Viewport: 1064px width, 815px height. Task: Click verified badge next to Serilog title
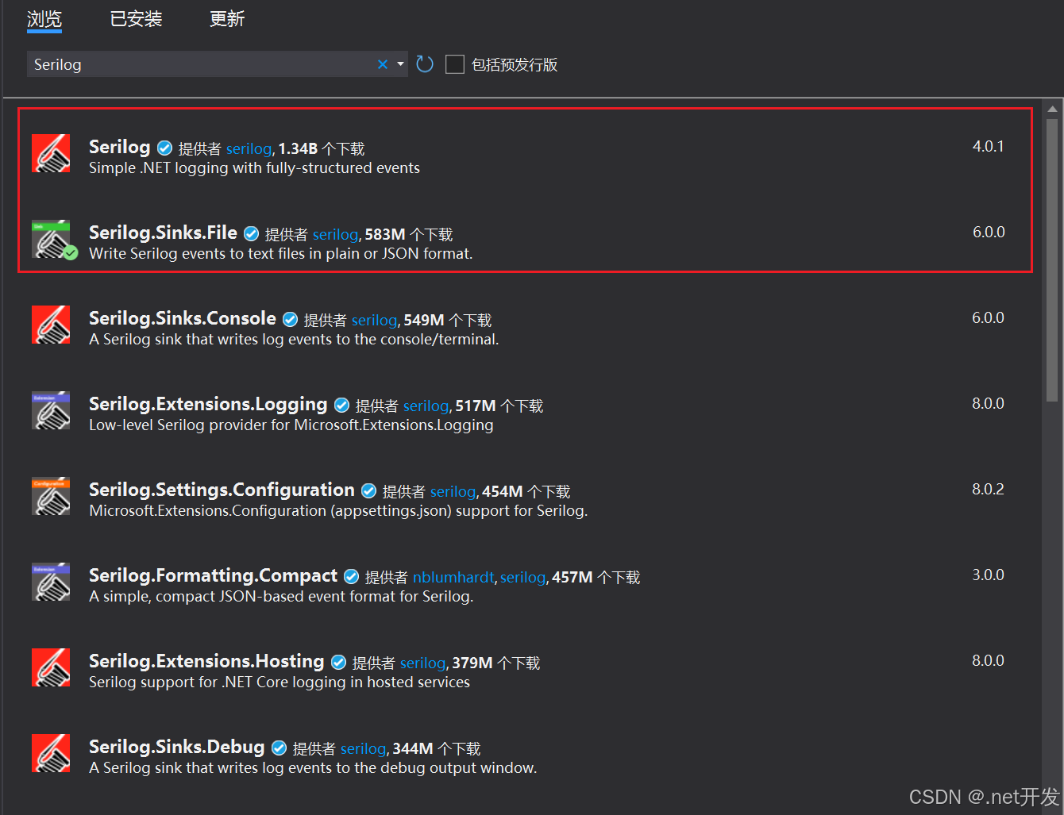tap(164, 148)
